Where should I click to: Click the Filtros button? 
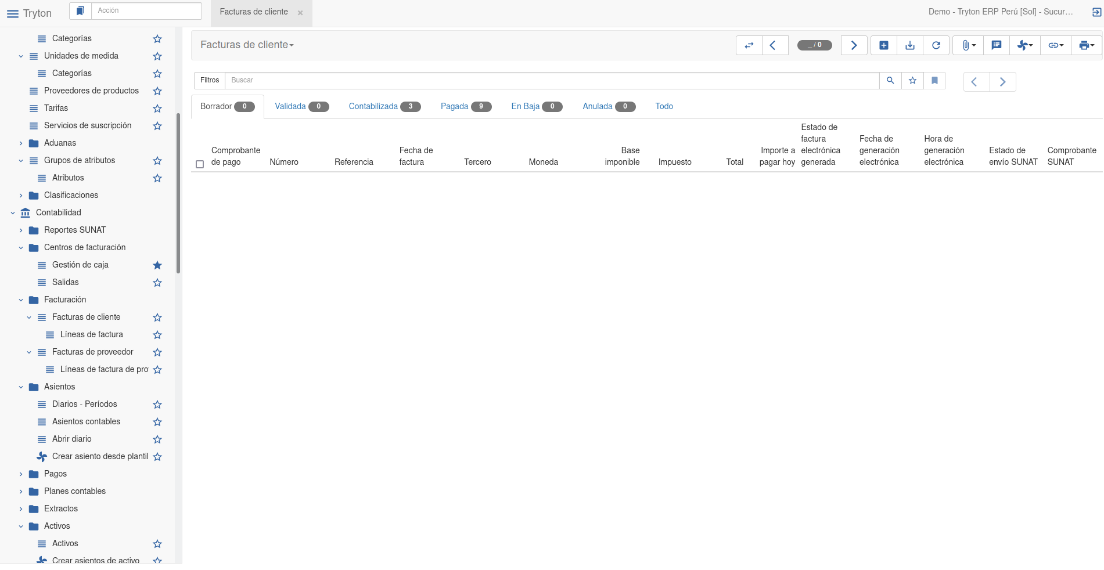210,81
